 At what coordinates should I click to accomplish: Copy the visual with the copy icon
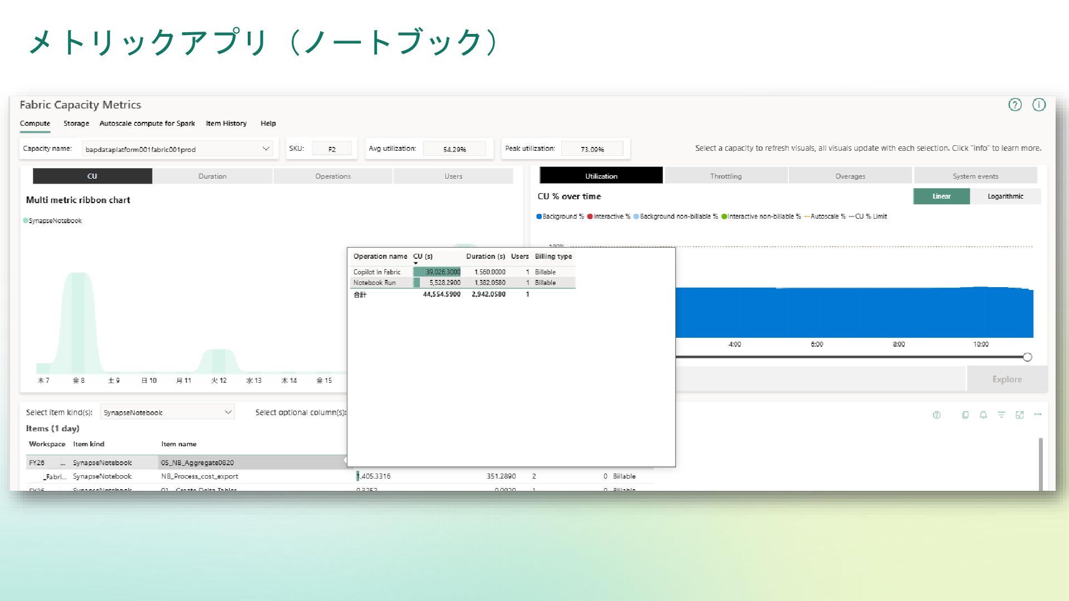point(965,415)
